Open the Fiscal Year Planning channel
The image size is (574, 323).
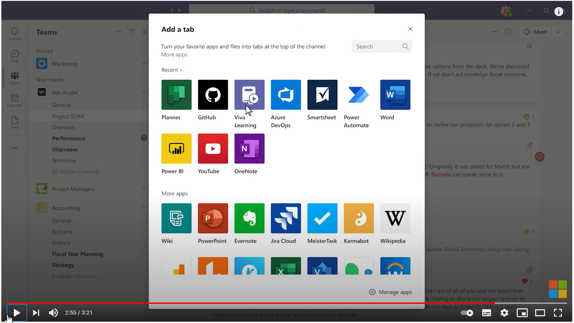click(78, 254)
